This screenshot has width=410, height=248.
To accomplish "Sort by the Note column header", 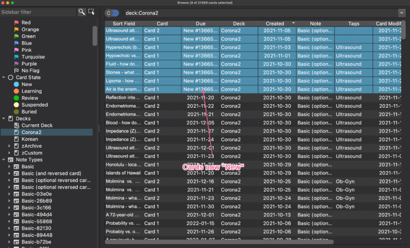I will pos(315,24).
